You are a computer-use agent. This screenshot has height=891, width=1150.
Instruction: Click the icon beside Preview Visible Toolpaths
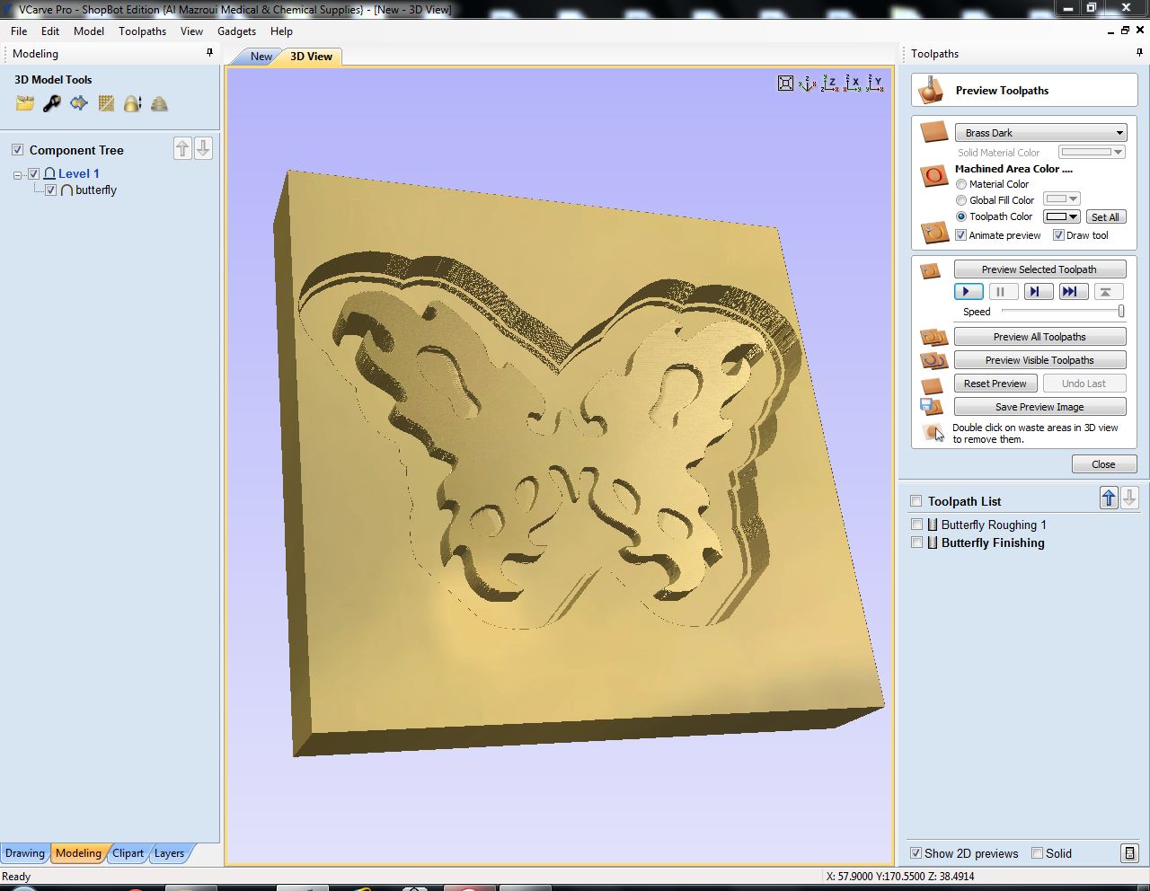[x=933, y=361]
